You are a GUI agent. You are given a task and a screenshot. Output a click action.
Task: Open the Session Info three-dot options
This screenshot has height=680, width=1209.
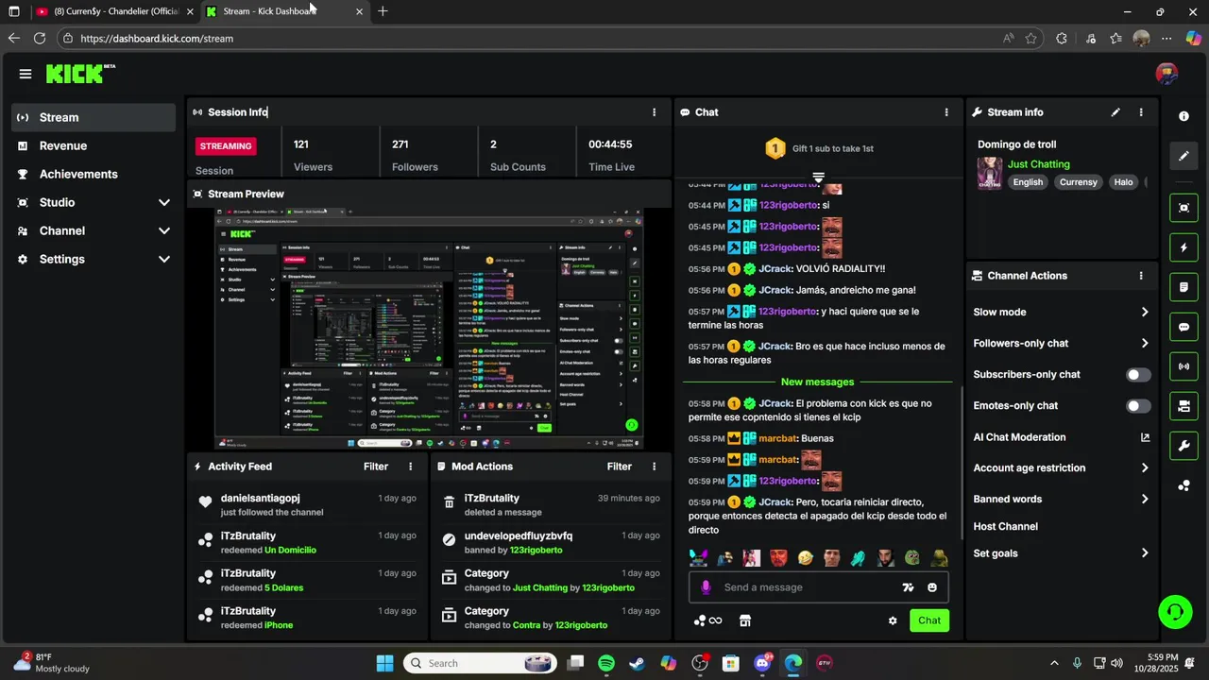pos(654,112)
